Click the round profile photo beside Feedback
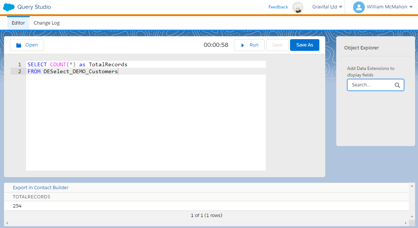This screenshot has height=228, width=418. (x=298, y=7)
